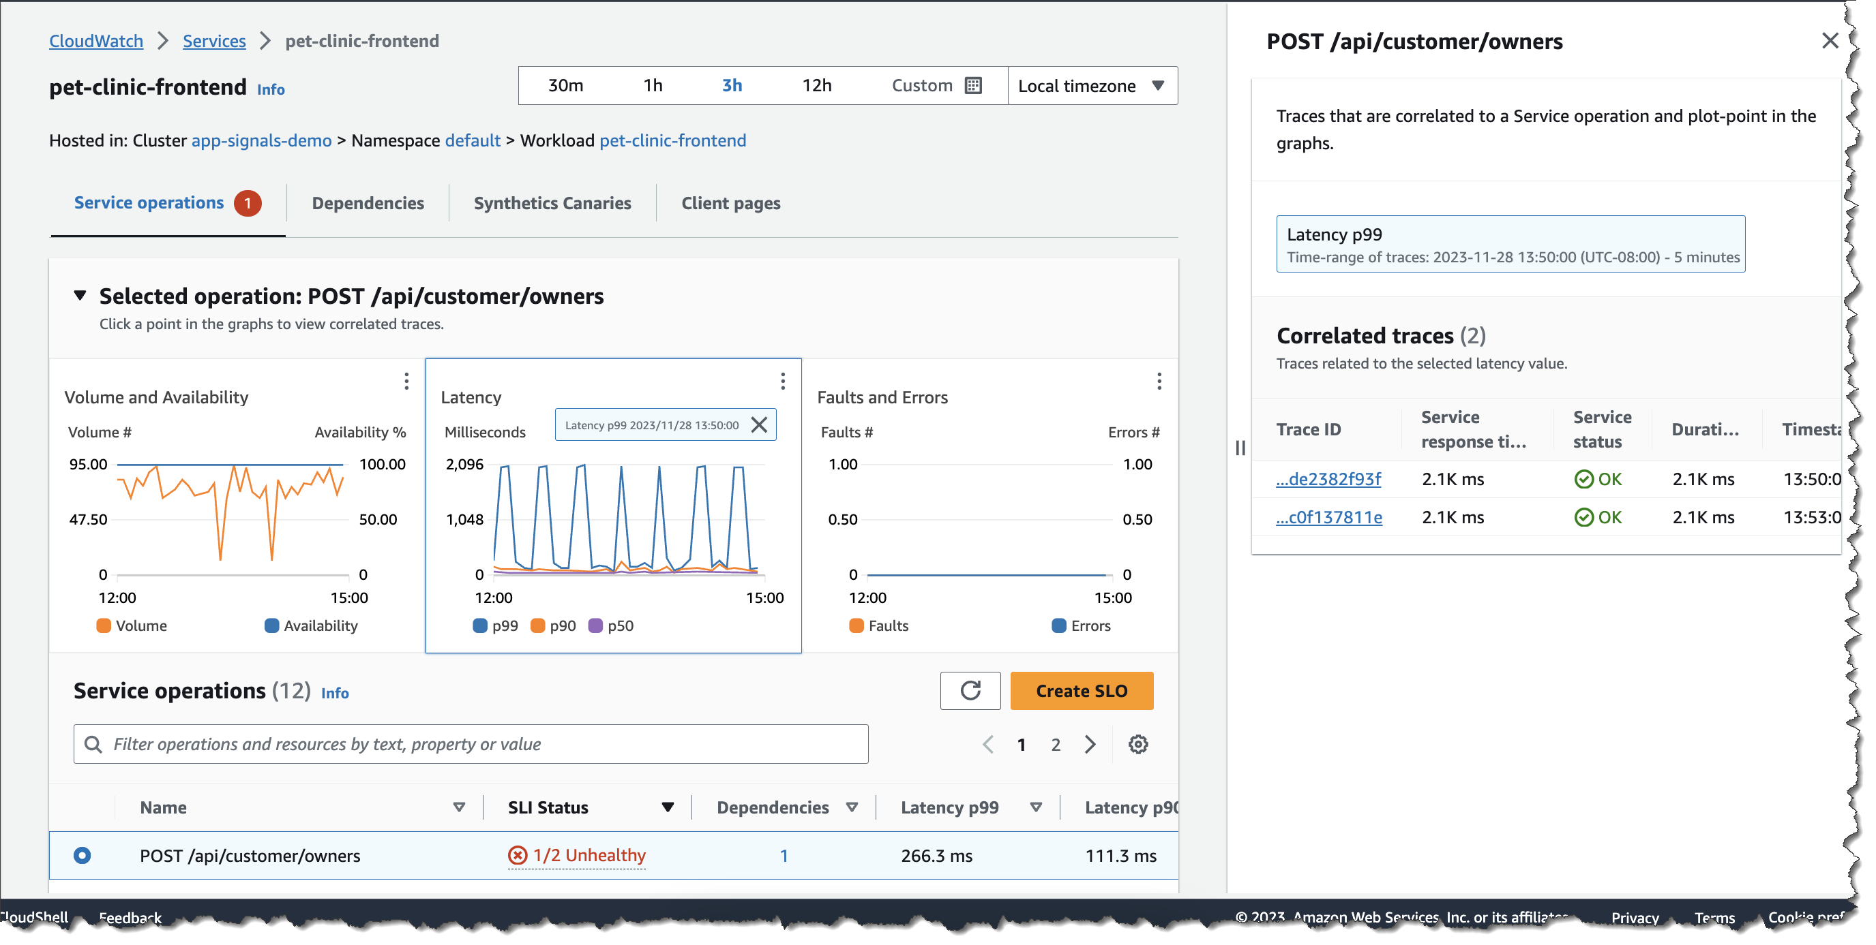
Task: Open the Synthetics Canaries tab
Action: tap(552, 204)
